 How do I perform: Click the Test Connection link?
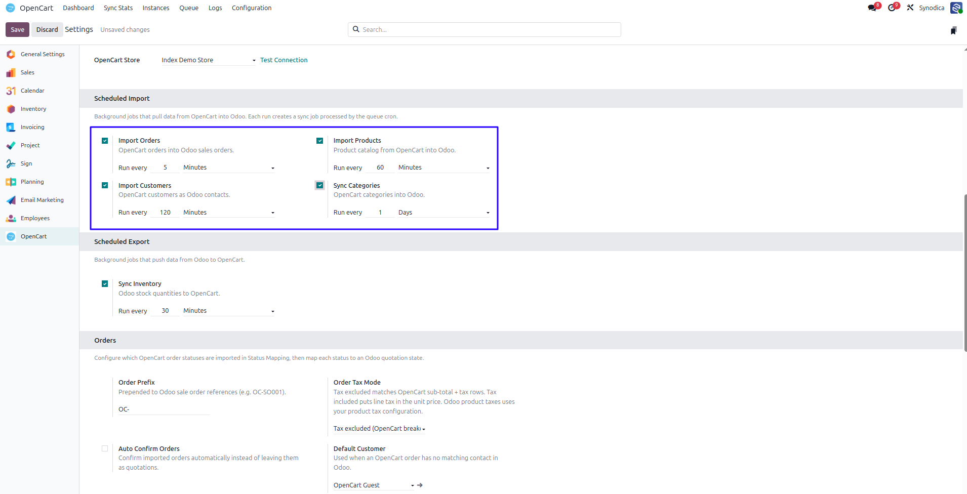(284, 60)
